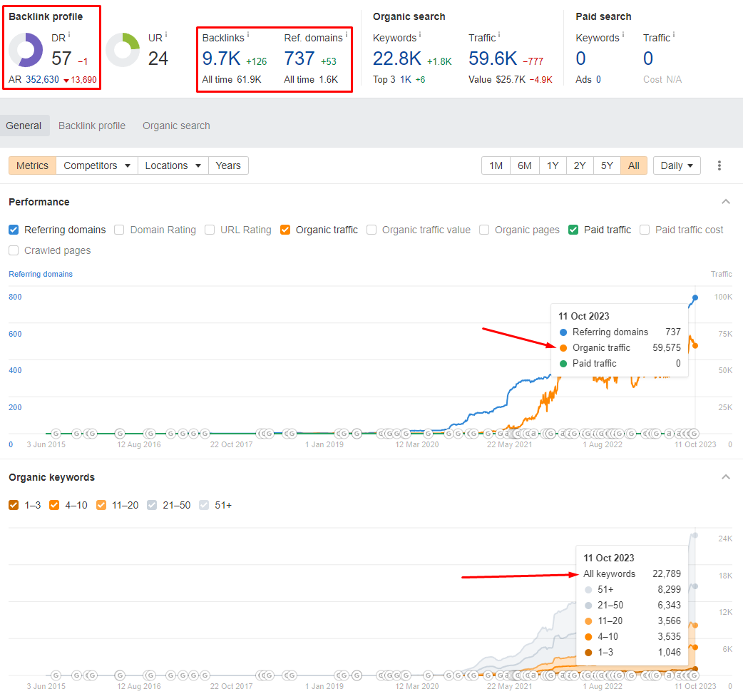
Task: Click the AR 352,630 rank link
Action: coord(42,79)
